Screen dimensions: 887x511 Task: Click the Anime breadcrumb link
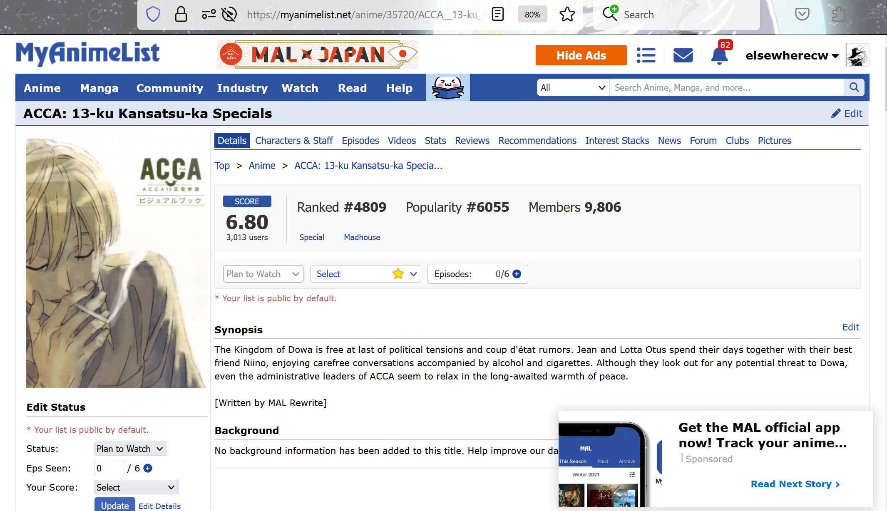262,166
